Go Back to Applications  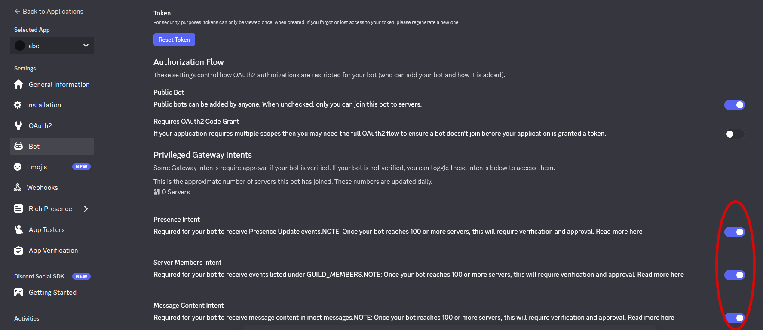pyautogui.click(x=49, y=11)
